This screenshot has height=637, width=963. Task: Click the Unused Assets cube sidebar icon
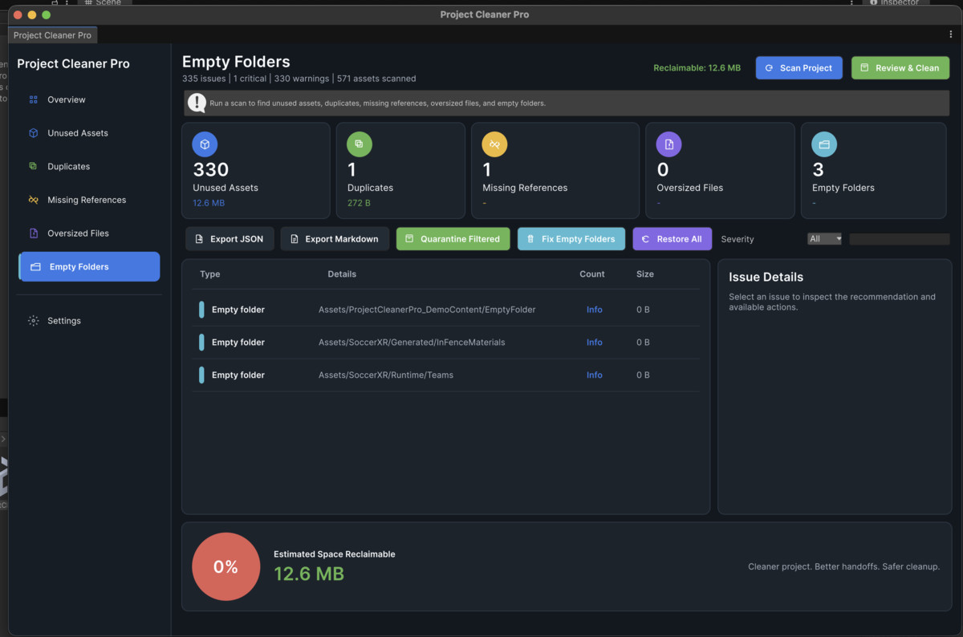click(x=33, y=133)
